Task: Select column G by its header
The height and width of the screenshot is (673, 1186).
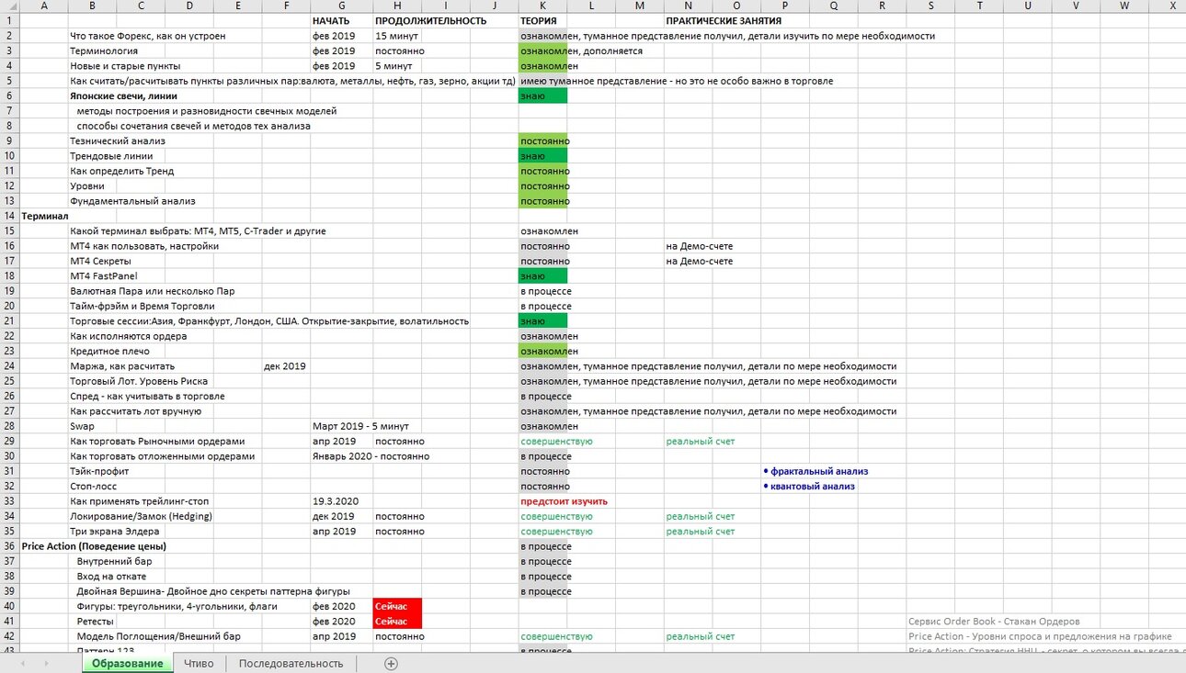Action: click(341, 6)
